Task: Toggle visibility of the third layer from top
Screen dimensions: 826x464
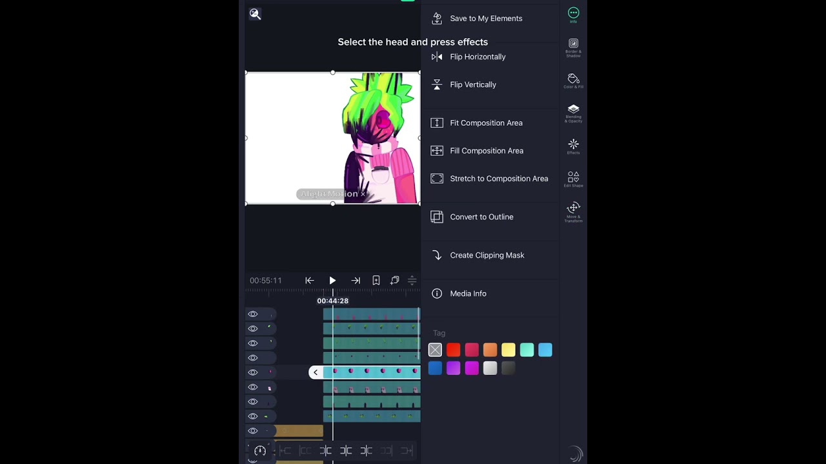Action: point(253,343)
